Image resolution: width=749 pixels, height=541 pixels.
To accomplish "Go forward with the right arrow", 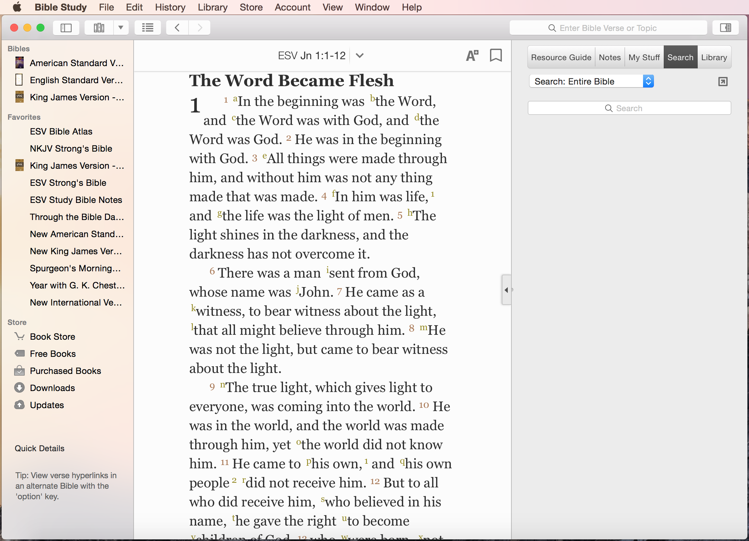I will (x=199, y=28).
